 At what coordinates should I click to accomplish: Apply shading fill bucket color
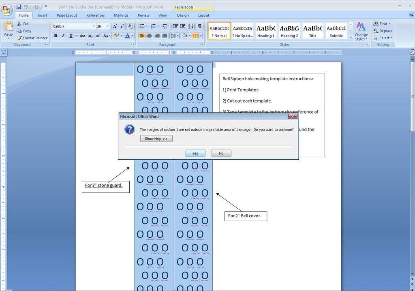click(x=185, y=36)
